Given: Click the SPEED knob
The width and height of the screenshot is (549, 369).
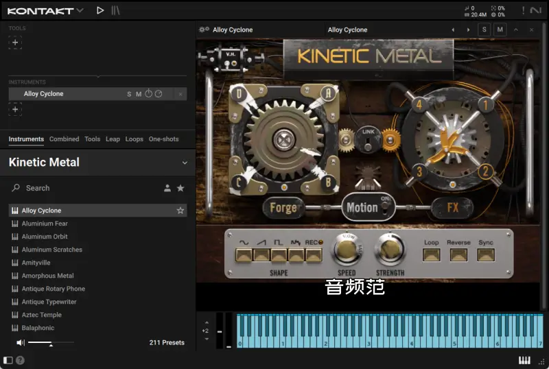Looking at the screenshot, I should point(347,250).
